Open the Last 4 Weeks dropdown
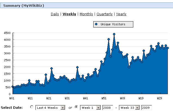 (x=63, y=108)
